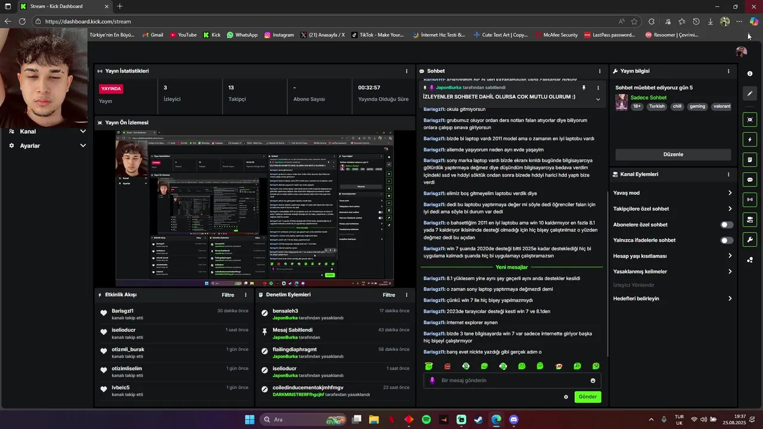Open Spotify from the taskbar
763x429 pixels.
pos(426,419)
